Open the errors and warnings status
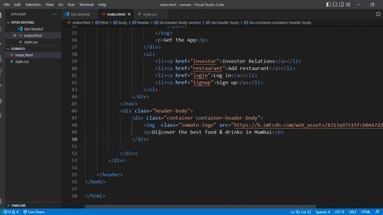Image resolution: width=383 pixels, height=215 pixels. pos(11,212)
